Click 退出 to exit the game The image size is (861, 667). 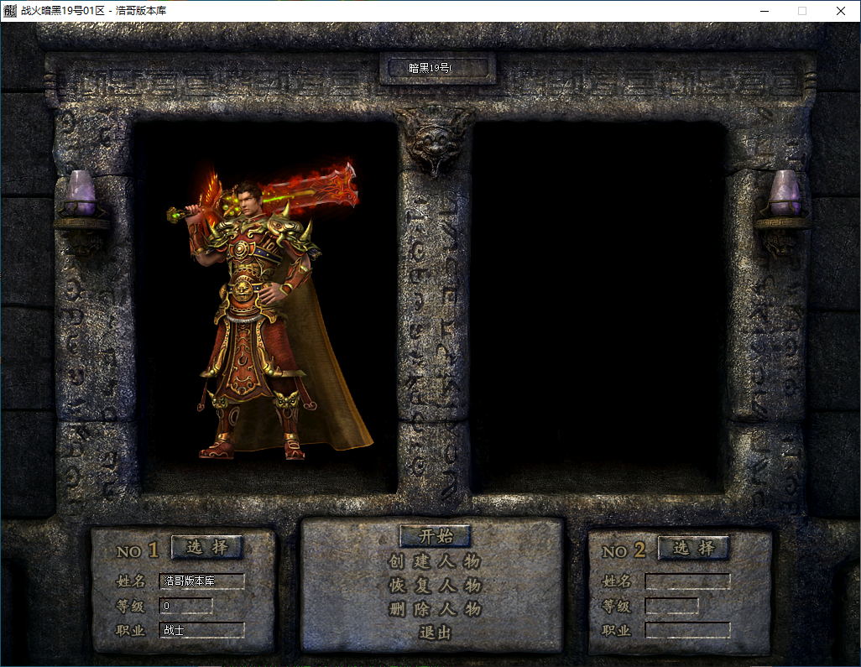point(435,633)
